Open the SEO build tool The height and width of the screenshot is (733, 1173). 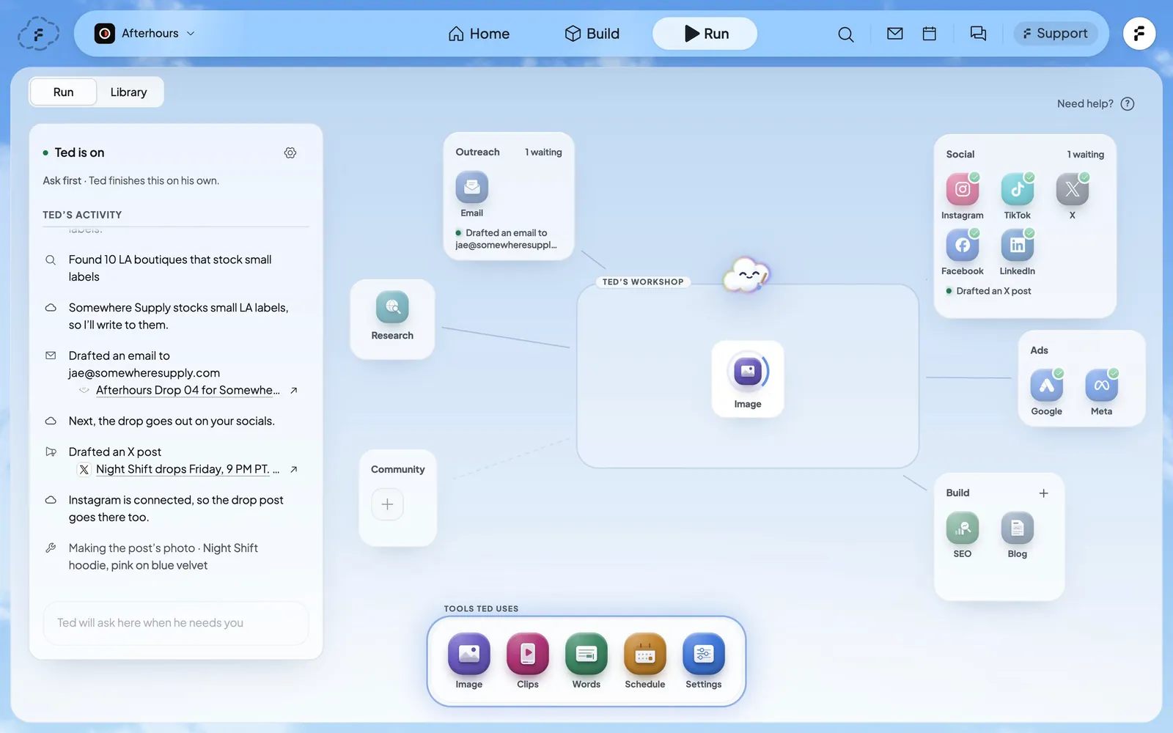click(962, 528)
